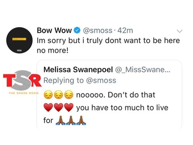Click the third pensive face emoji
Viewport: 193px width, 145px height.
[69, 95]
